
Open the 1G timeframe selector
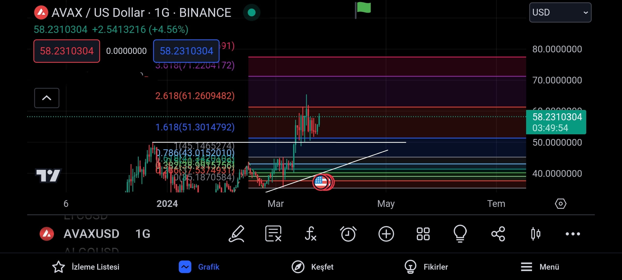coord(143,234)
